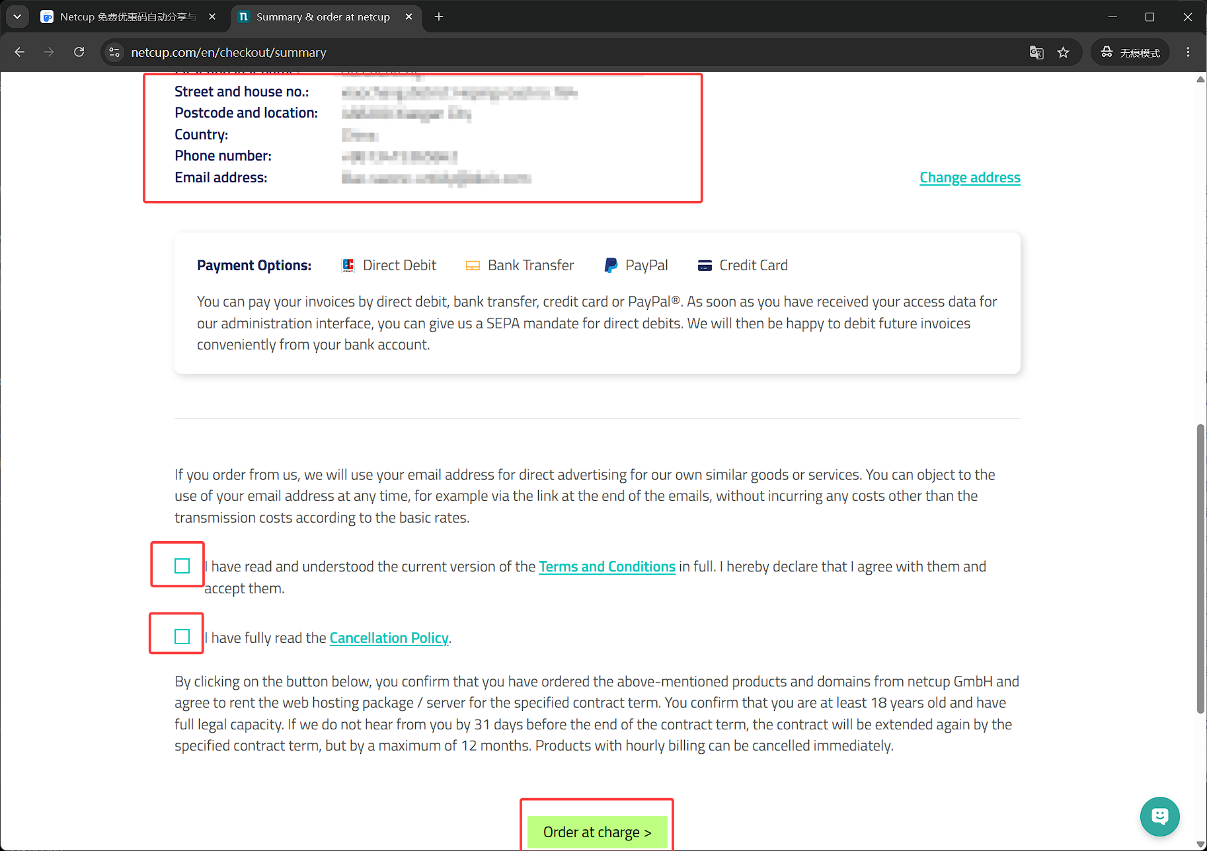This screenshot has height=851, width=1207.
Task: Click the Email address label
Action: pos(221,178)
